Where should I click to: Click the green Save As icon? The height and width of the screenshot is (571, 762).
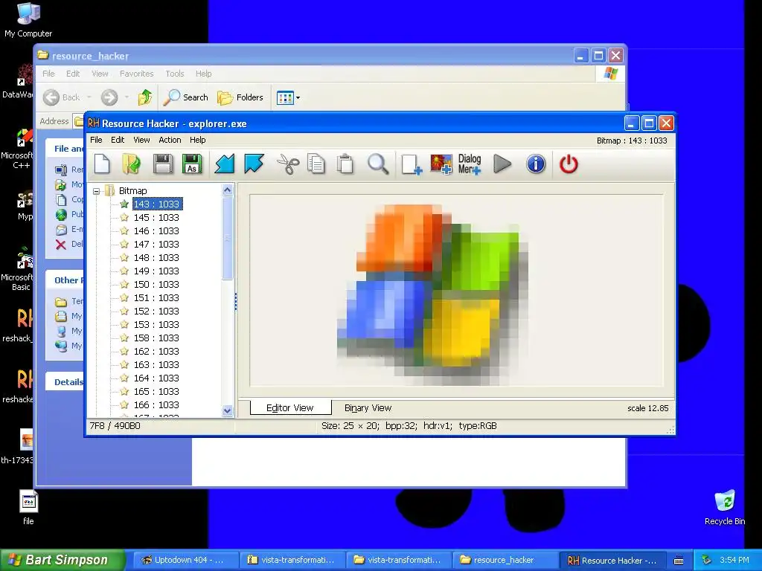click(192, 164)
